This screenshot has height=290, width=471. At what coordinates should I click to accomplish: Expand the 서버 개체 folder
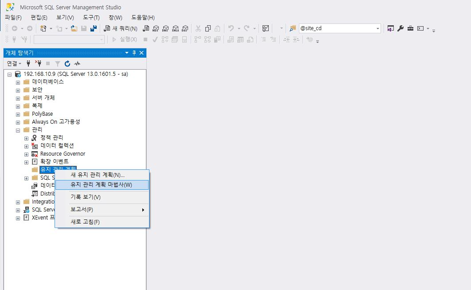(x=18, y=98)
